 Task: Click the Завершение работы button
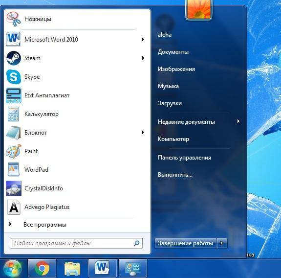point(186,243)
